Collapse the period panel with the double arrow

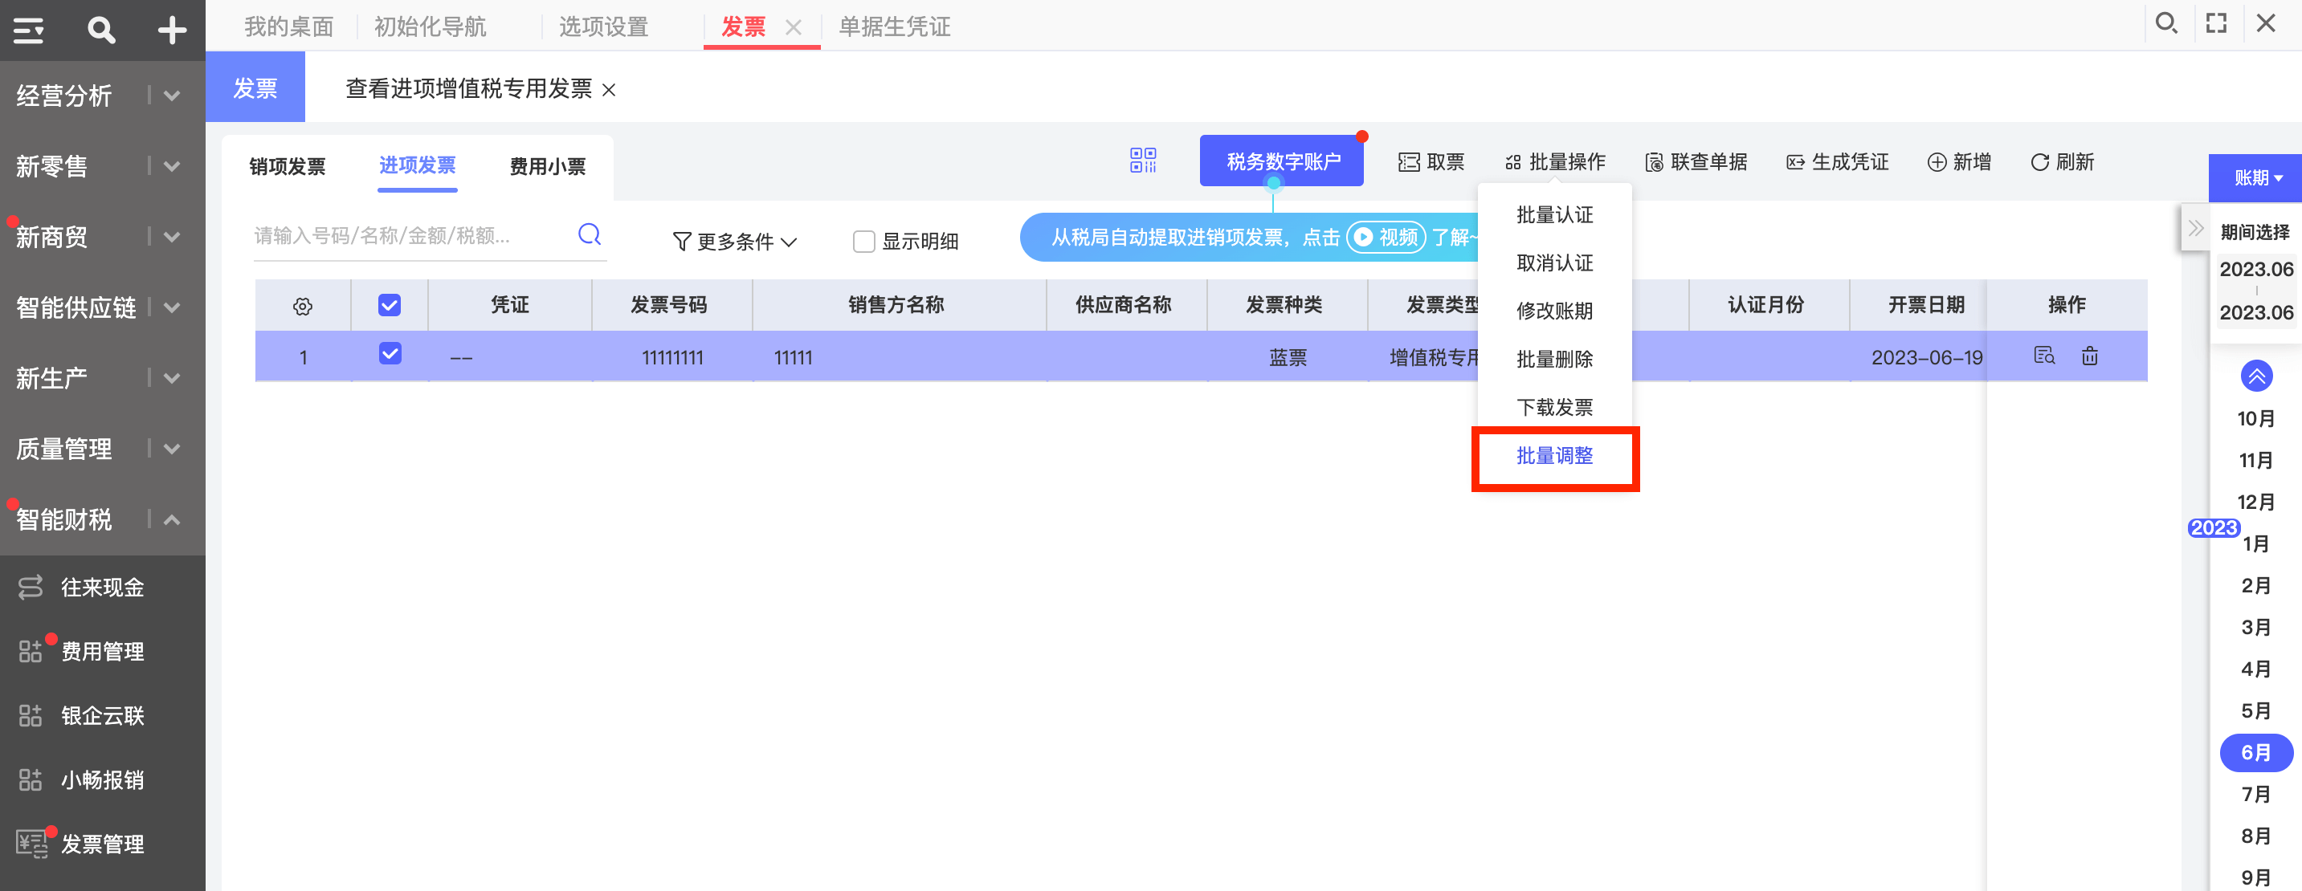tap(2194, 229)
